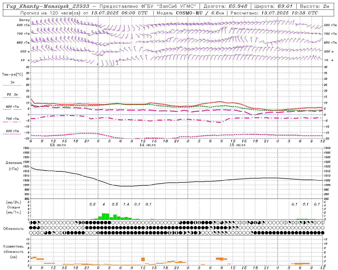Click the 700 гПа temperature legend label

pyautogui.click(x=12, y=119)
